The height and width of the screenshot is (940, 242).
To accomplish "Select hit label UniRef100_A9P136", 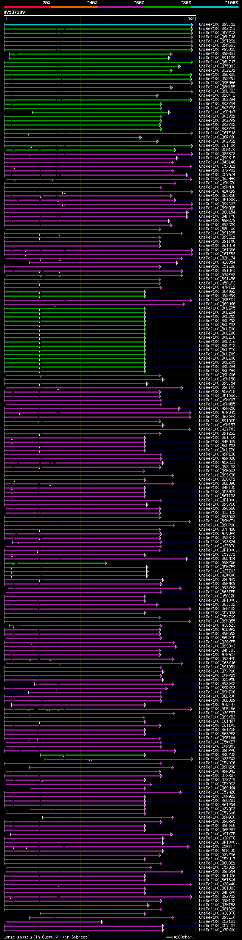I will pyautogui.click(x=217, y=454).
